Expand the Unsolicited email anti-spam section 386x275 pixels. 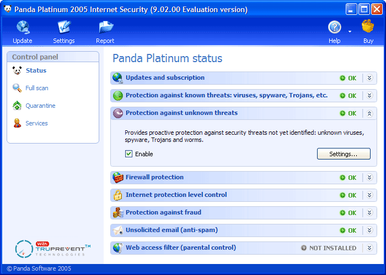(x=369, y=230)
